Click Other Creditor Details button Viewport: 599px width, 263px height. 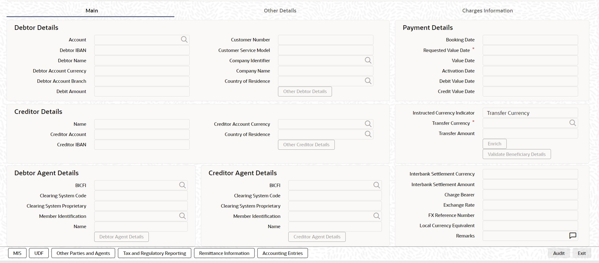pos(306,145)
